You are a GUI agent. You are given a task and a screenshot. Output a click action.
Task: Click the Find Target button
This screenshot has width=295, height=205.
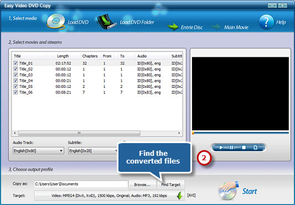click(x=170, y=185)
